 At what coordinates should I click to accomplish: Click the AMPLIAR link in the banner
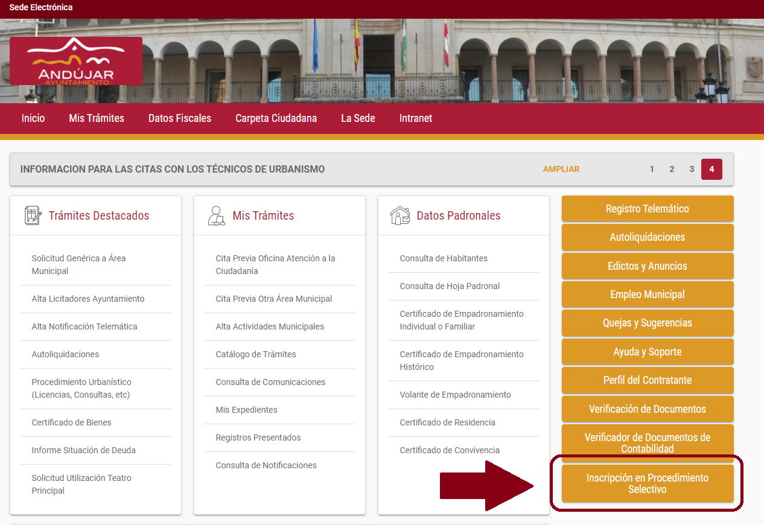click(561, 170)
